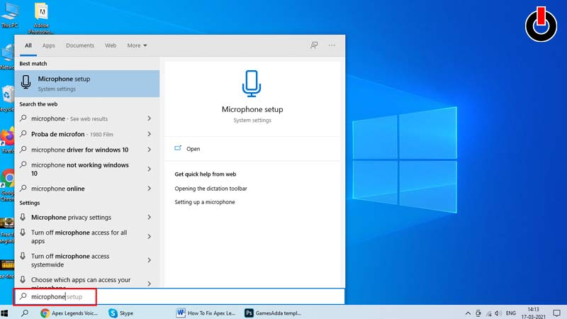Expand arrow for microphone web results

pyautogui.click(x=149, y=118)
